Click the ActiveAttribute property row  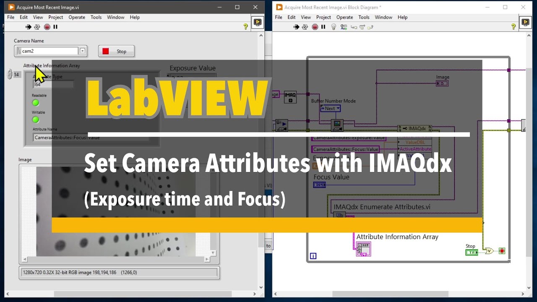tap(414, 149)
